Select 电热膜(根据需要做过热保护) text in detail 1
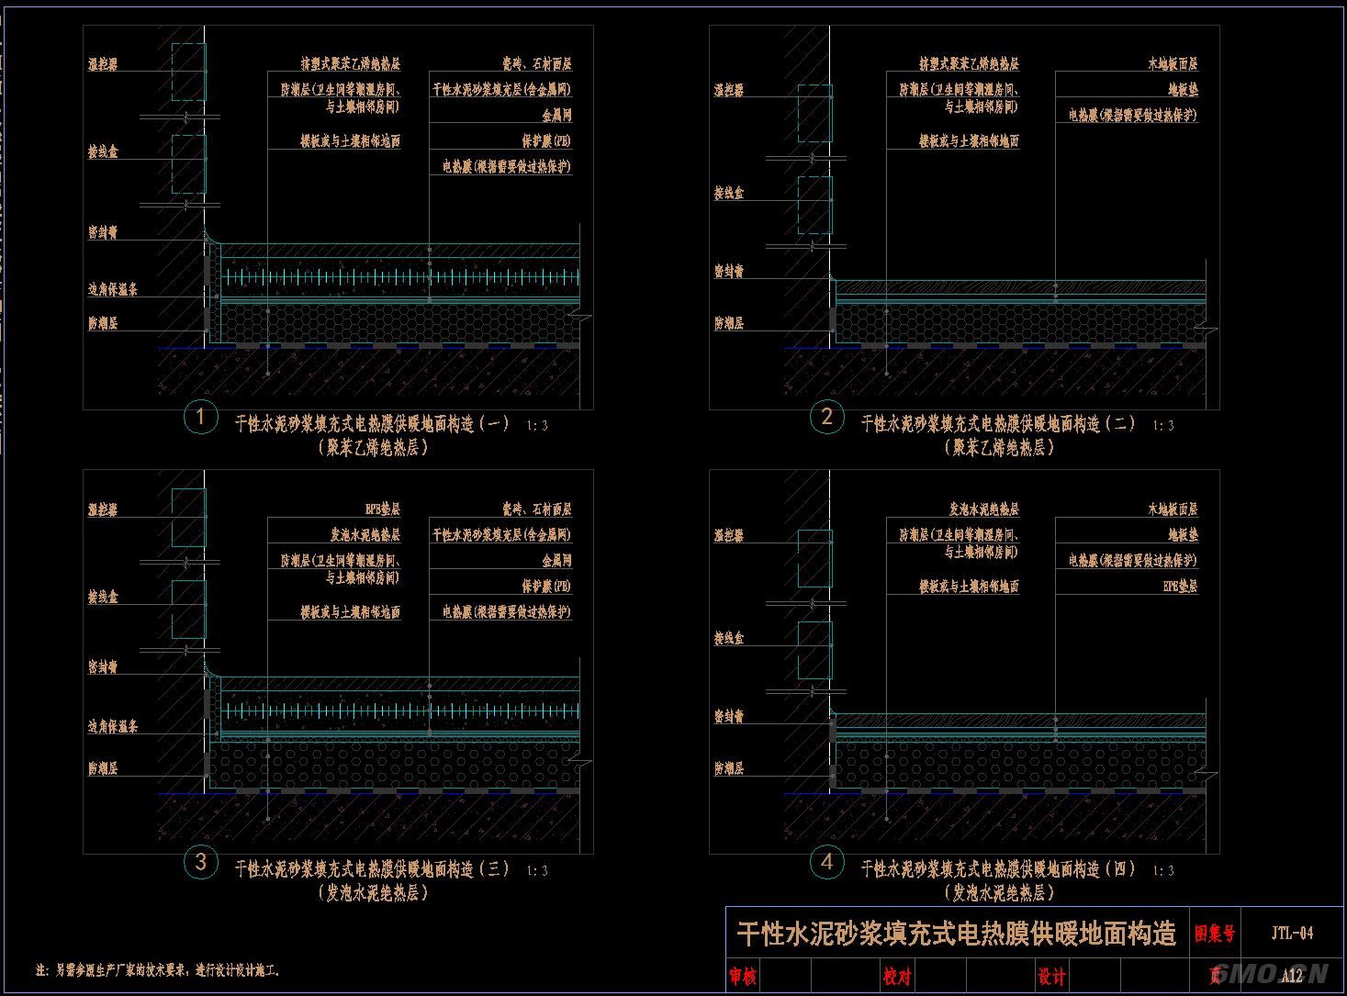Screen dimensions: 1347x996 click(x=507, y=167)
